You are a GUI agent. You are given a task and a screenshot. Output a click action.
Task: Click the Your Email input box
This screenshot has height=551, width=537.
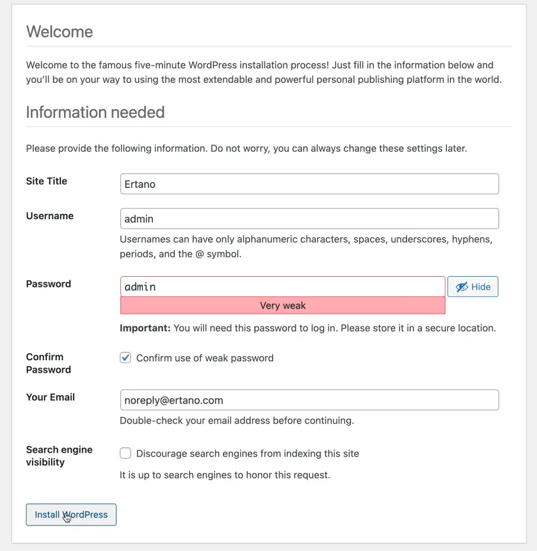(x=309, y=400)
